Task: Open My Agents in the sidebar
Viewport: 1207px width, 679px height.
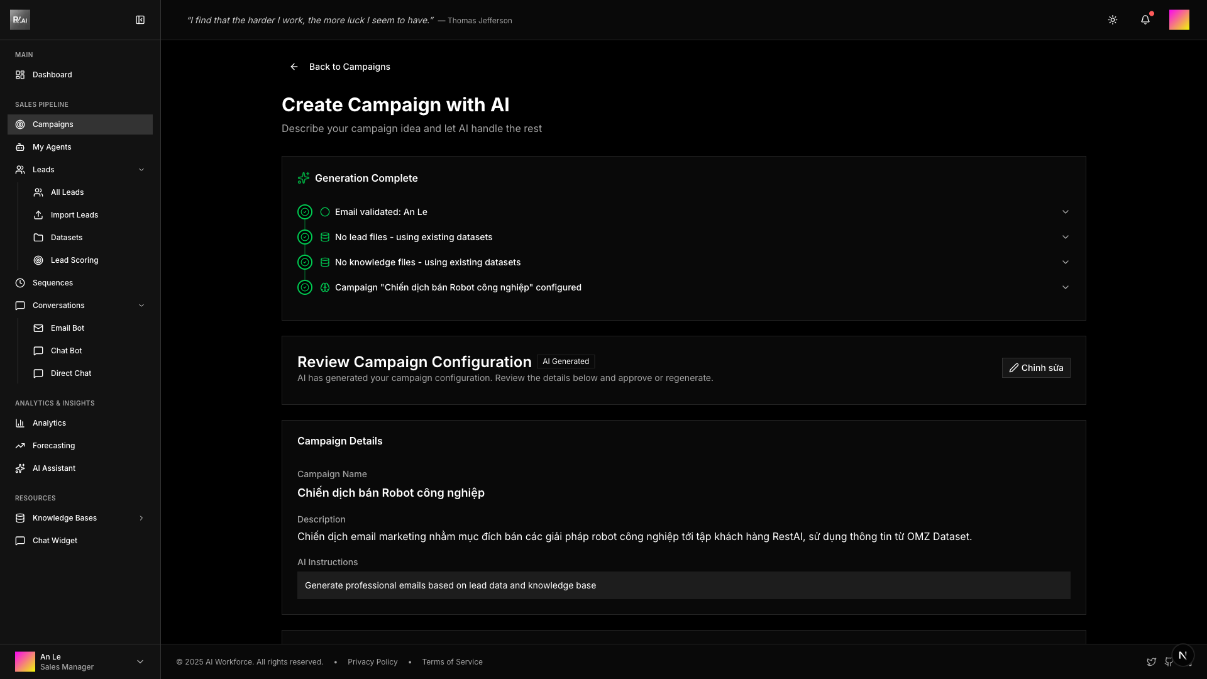Action: [52, 147]
